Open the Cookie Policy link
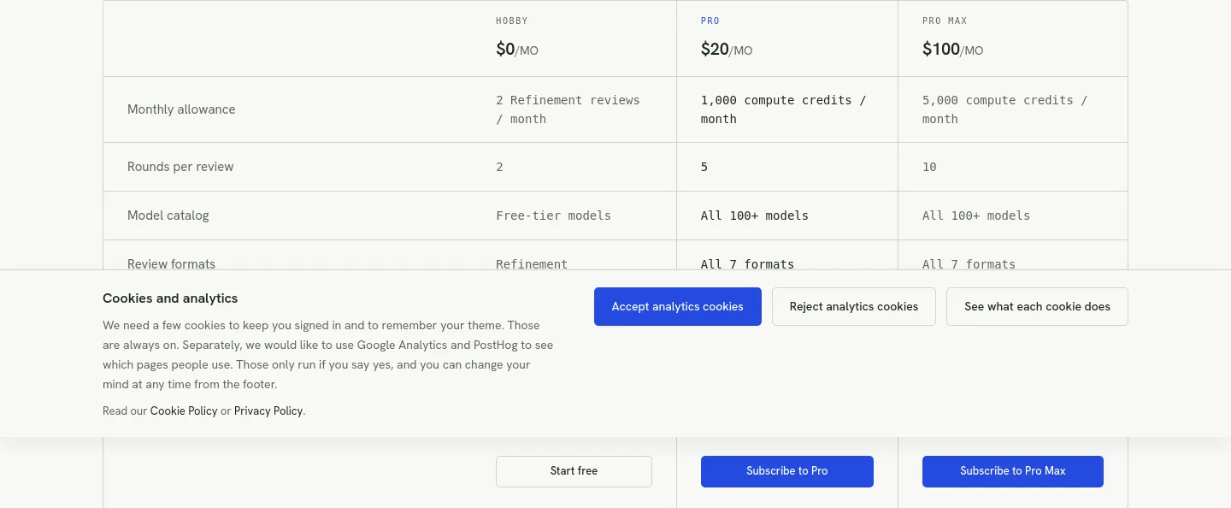The height and width of the screenshot is (508, 1231). point(184,411)
